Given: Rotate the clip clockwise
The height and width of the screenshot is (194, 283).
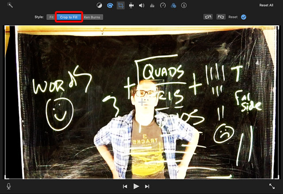Looking at the screenshot, I should coord(221,17).
